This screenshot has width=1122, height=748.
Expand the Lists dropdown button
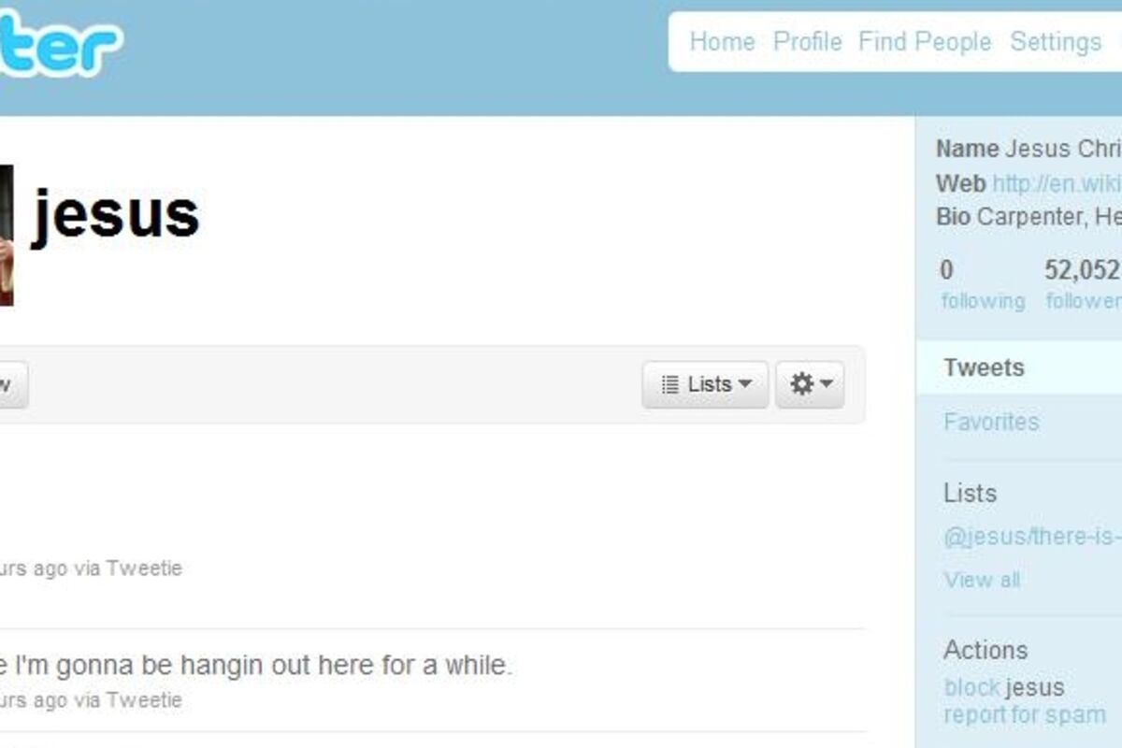(x=705, y=384)
